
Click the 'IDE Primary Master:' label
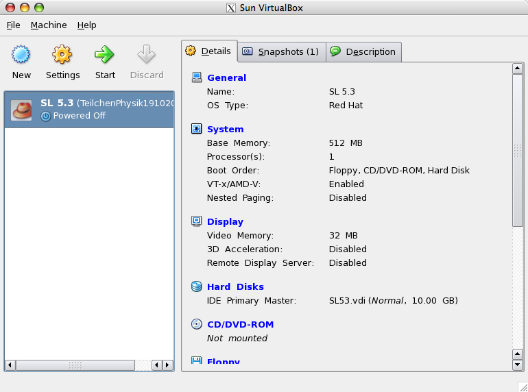[252, 300]
